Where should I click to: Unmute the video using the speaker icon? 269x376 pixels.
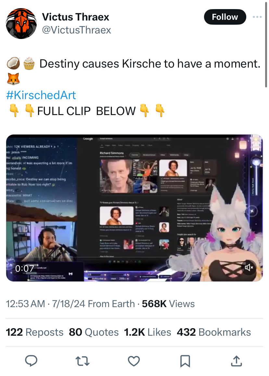coord(249,267)
